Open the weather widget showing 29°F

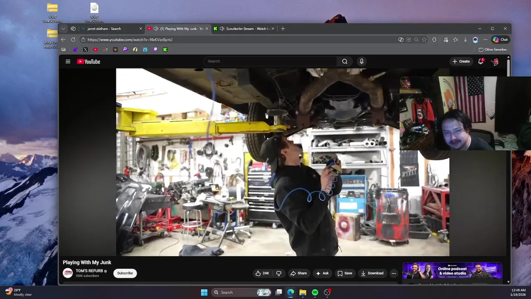point(19,292)
